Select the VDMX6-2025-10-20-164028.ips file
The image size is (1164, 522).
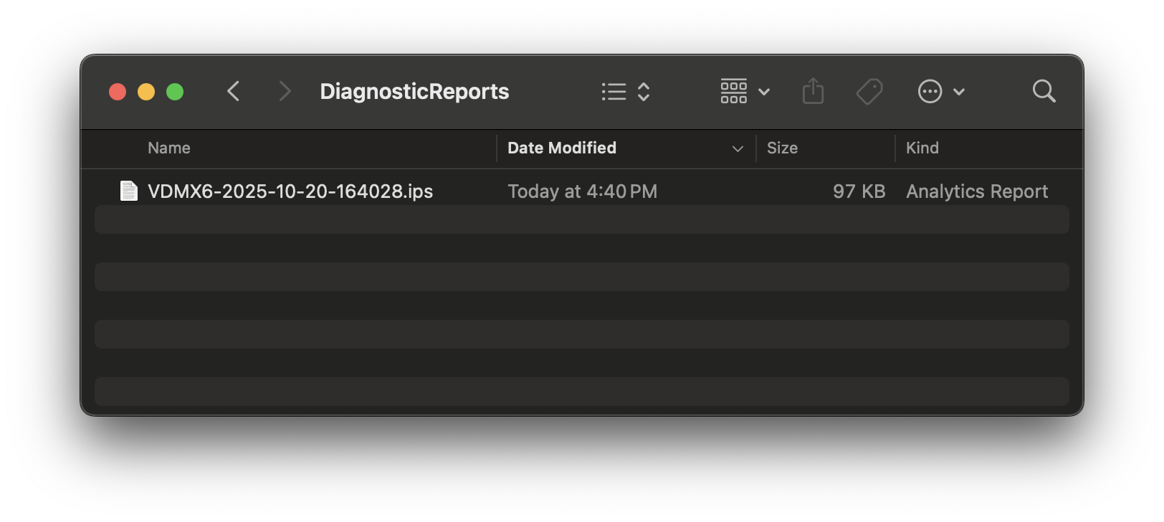click(x=290, y=191)
